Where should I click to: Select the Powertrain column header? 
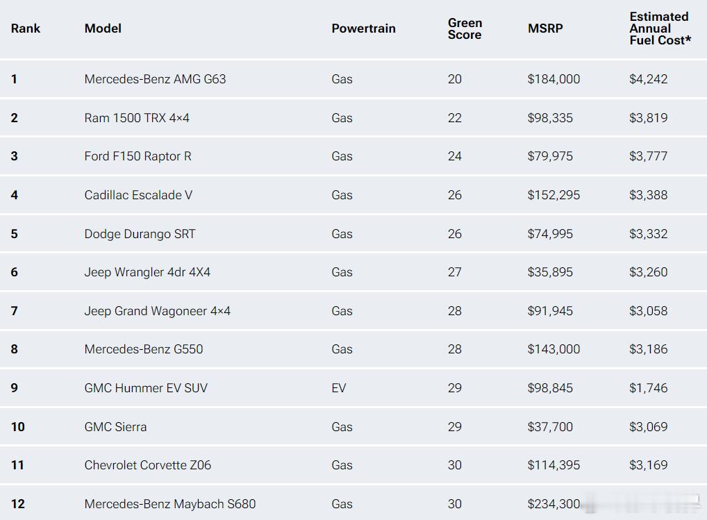pyautogui.click(x=363, y=28)
